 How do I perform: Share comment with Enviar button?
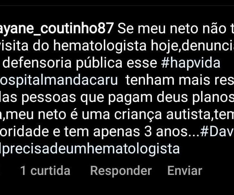click(185, 171)
